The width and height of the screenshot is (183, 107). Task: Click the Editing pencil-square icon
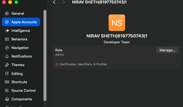click(7, 73)
